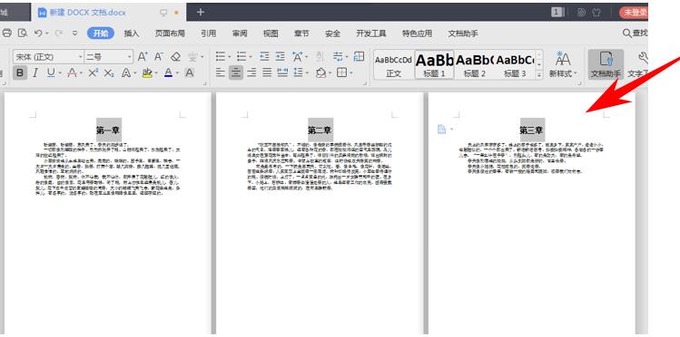Click the print icon in quick toolbar
This screenshot has width=680, height=337.
(x=7, y=33)
